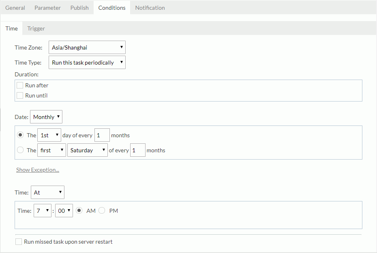Screen dimensions: 377x253
Task: Check Run missed task upon server restart
Action: tap(18, 241)
